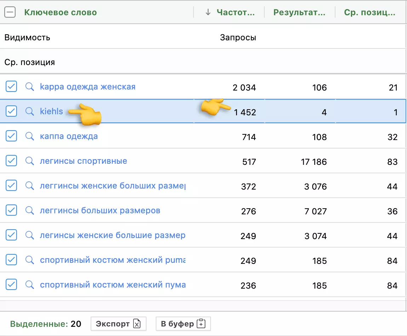Sort by Результат column header

(x=299, y=12)
